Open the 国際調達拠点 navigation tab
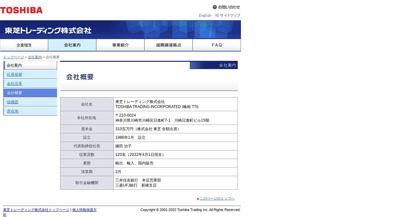The image size is (407, 217). 169,45
